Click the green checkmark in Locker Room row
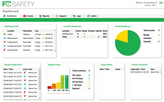This screenshot has height=102, width=164. click(x=43, y=50)
